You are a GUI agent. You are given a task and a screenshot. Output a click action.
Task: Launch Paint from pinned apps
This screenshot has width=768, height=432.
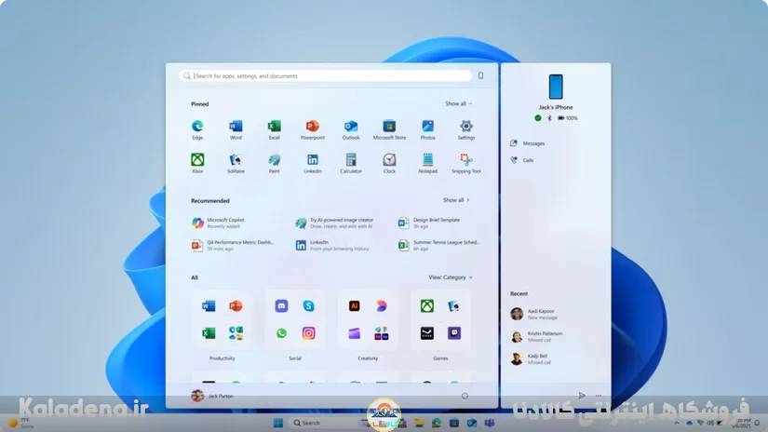point(275,163)
